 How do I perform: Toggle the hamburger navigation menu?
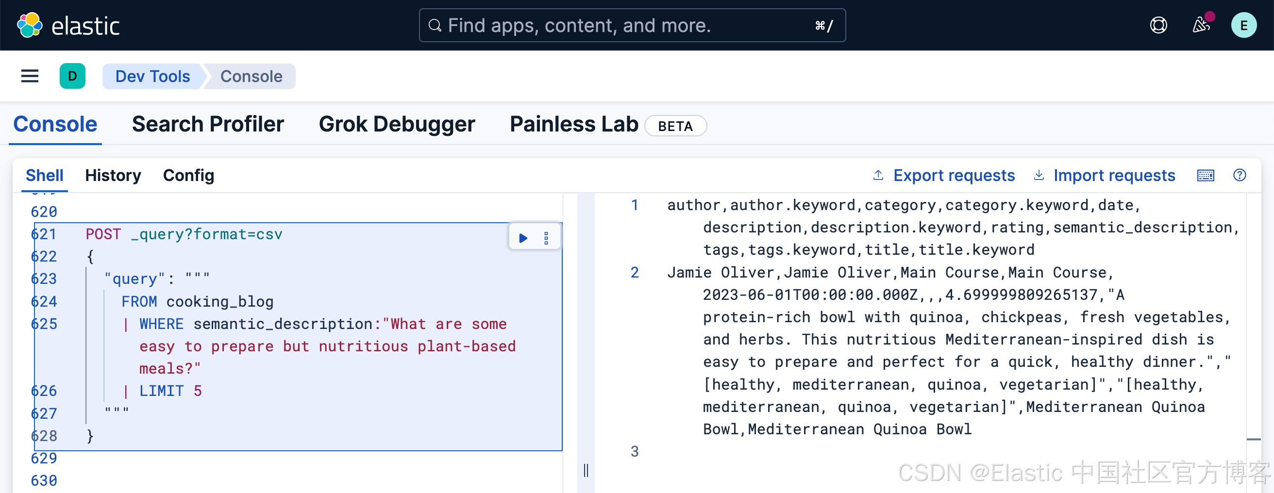point(30,76)
